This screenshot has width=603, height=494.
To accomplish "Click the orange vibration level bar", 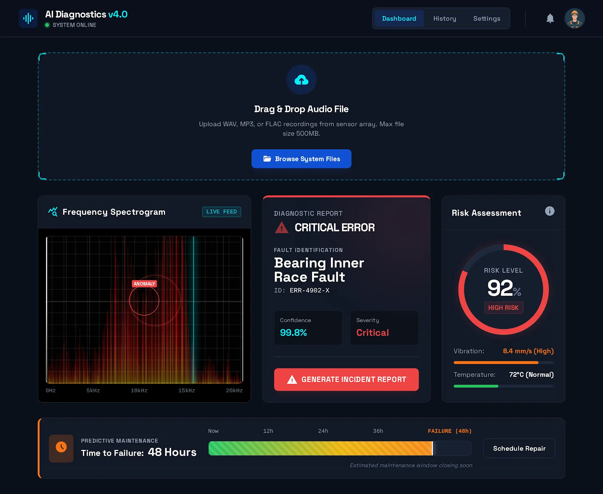I will [496, 362].
